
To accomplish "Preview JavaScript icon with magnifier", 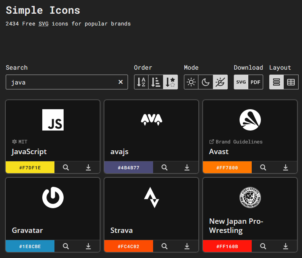I will click(66, 167).
